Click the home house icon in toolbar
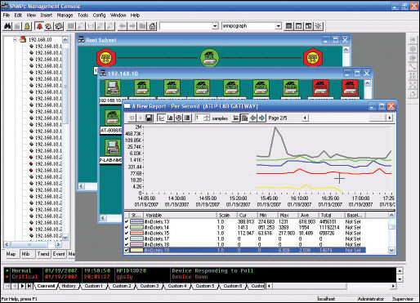The image size is (420, 303). tap(153, 26)
